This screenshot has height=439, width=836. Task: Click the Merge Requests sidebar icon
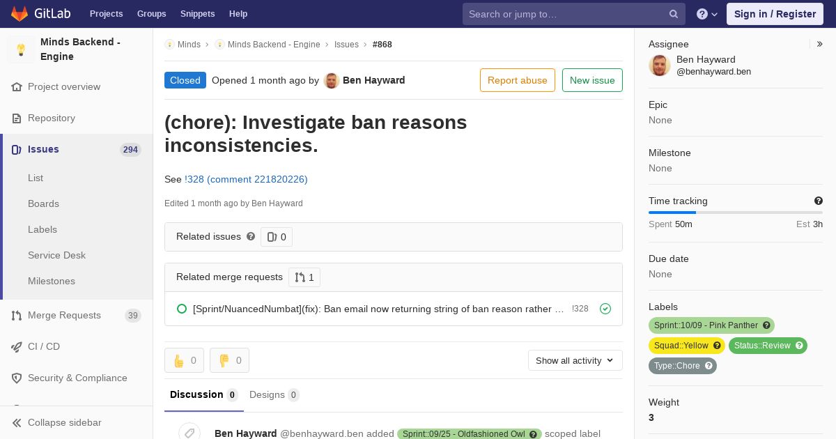point(17,316)
